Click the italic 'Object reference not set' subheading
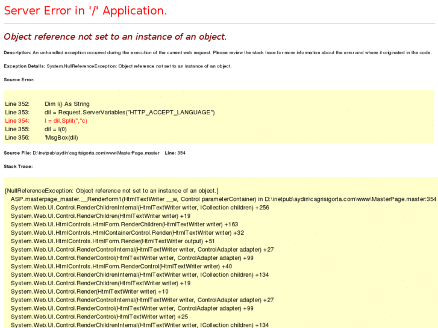 coord(115,37)
